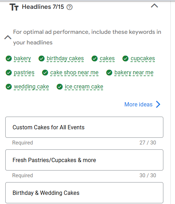Click the checkmark beside ice cream cake
This screenshot has width=175, height=204.
click(60, 87)
